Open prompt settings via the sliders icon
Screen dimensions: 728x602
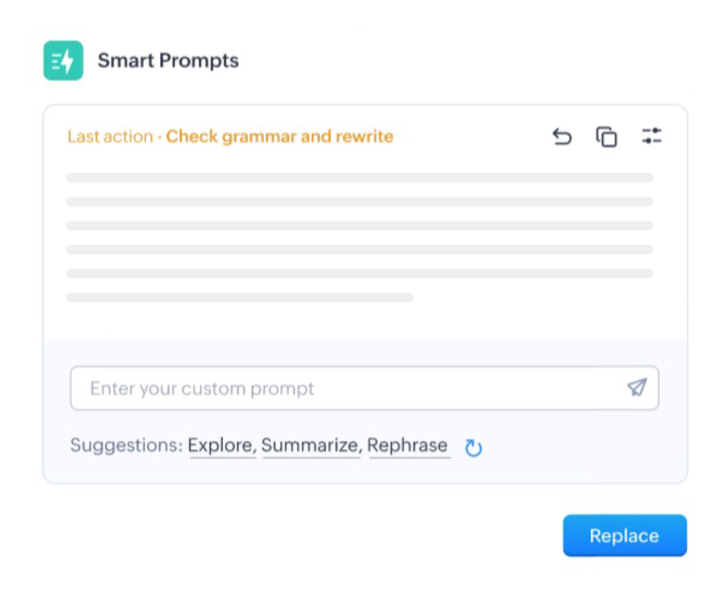pyautogui.click(x=651, y=136)
